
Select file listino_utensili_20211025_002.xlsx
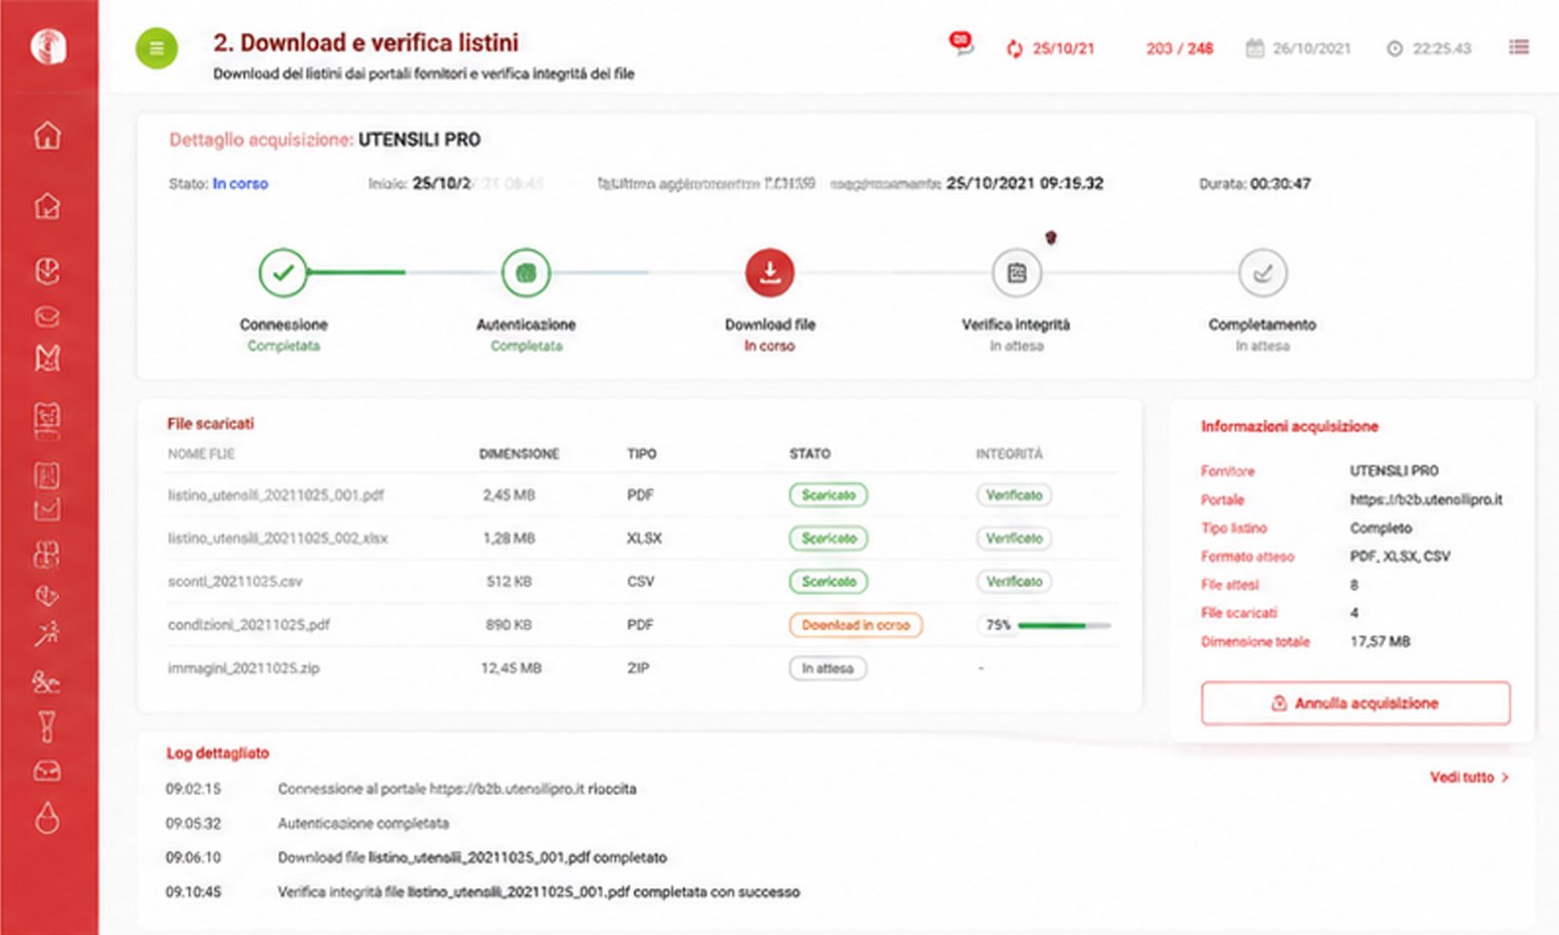[278, 539]
